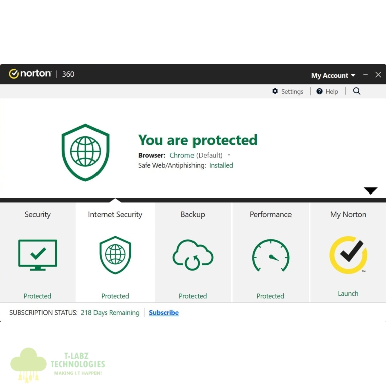Image resolution: width=386 pixels, height=386 pixels.
Task: Close the Norton 360 window
Action: pos(378,74)
